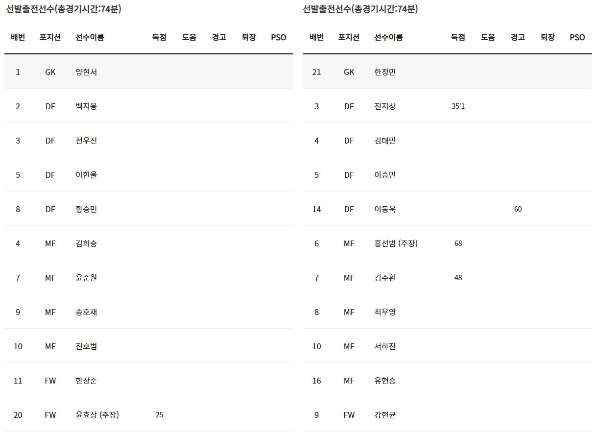Click player name 양현서 in left table
Viewport: 596px width, 434px height.
click(86, 72)
